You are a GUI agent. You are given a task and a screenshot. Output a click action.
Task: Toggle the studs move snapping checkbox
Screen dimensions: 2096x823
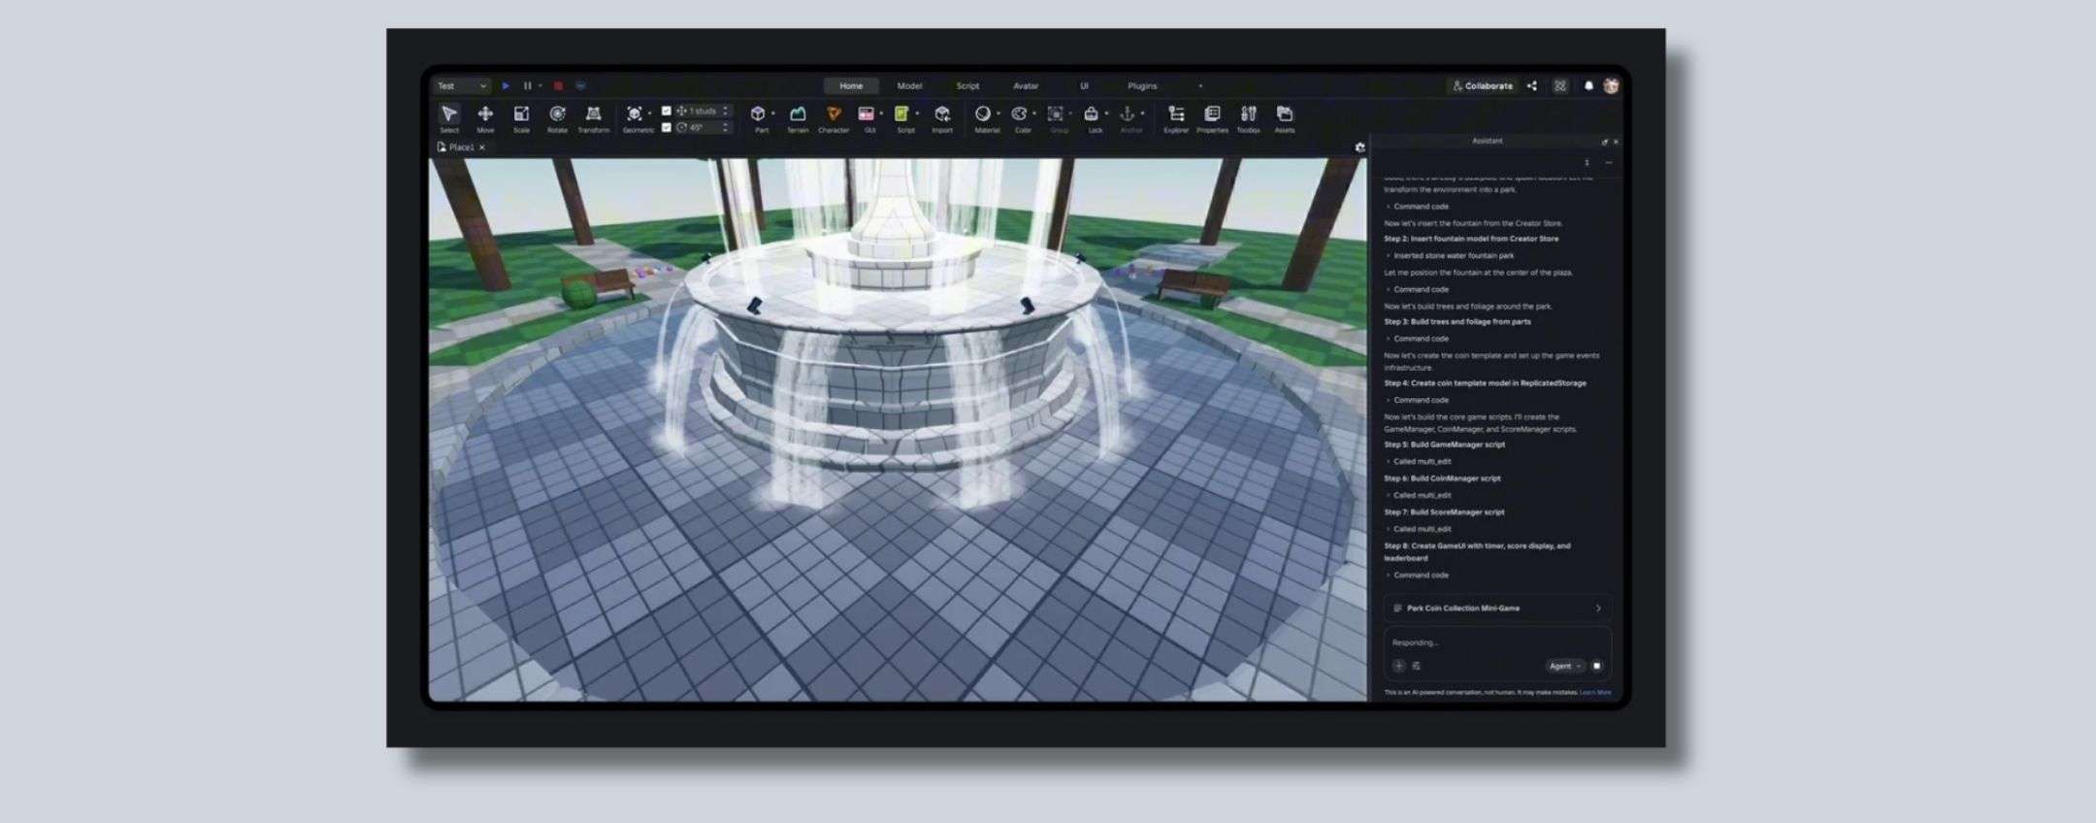(666, 111)
